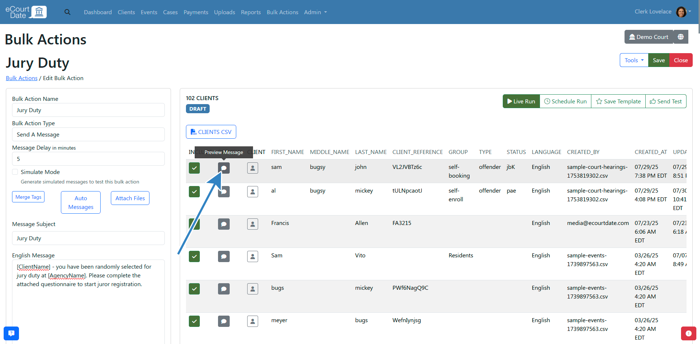700x344 pixels.
Task: Open Bulk Actions in navigation bar
Action: [283, 12]
